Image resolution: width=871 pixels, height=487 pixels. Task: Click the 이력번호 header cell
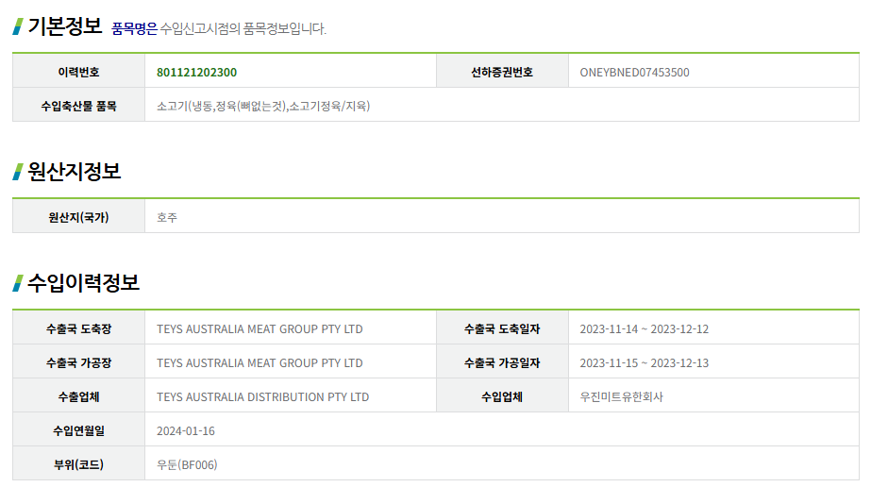coord(78,72)
